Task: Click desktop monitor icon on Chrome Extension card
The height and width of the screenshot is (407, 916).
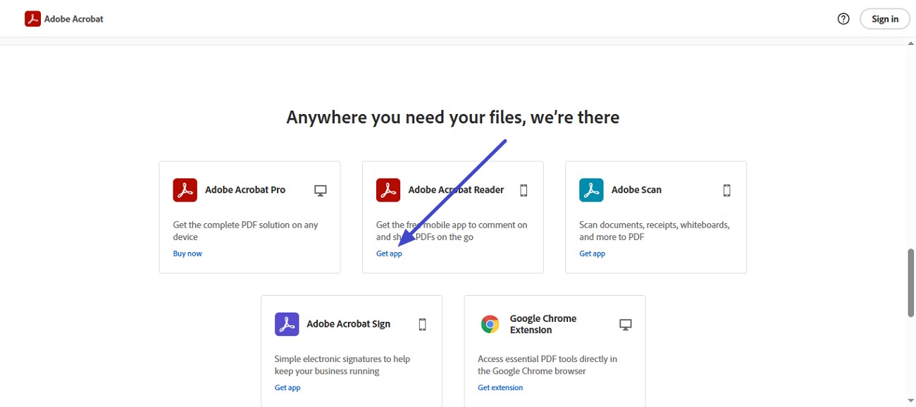Action: 626,325
